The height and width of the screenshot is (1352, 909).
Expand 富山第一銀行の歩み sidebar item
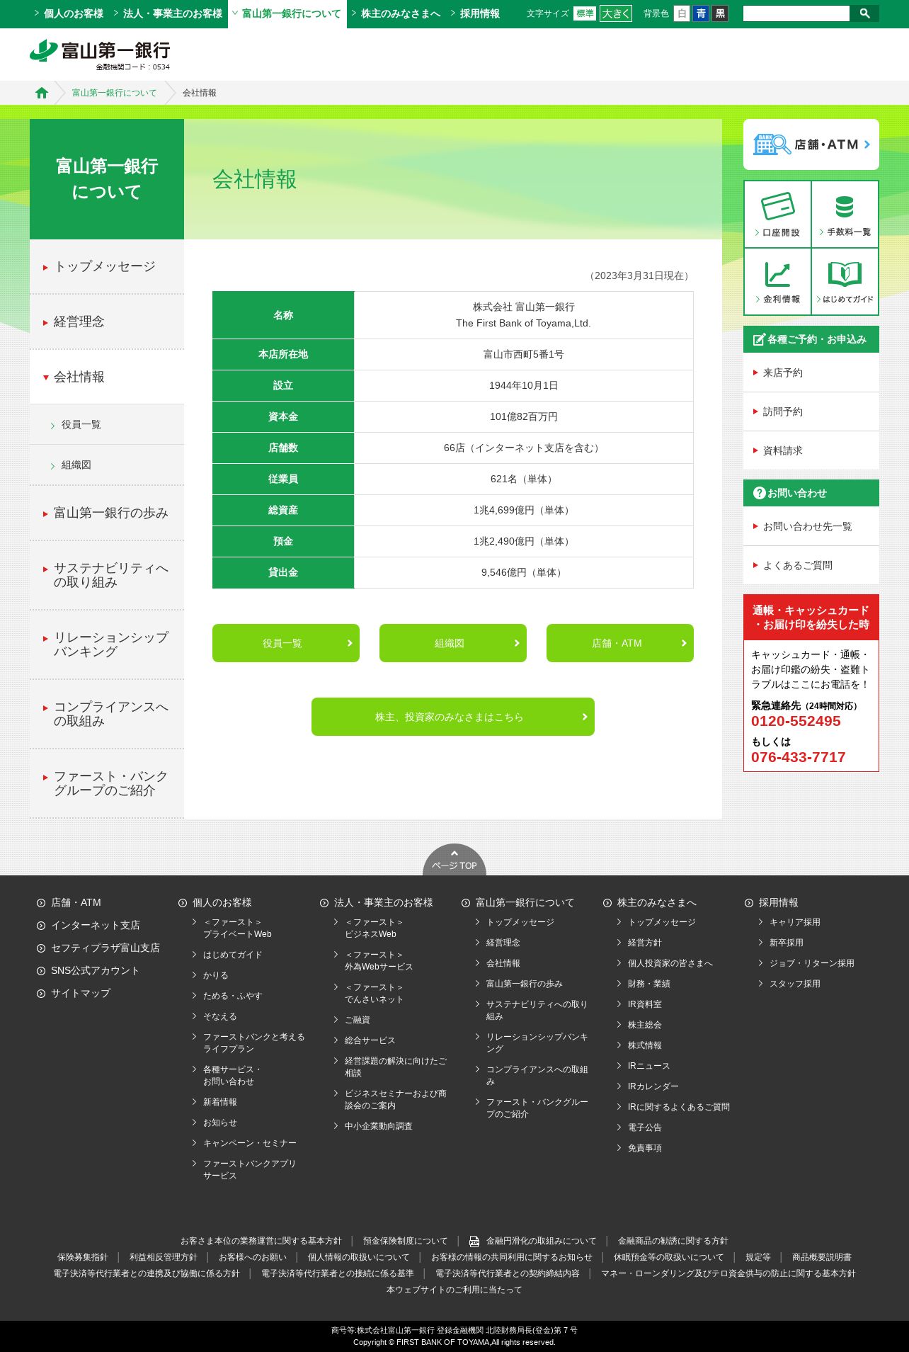107,513
